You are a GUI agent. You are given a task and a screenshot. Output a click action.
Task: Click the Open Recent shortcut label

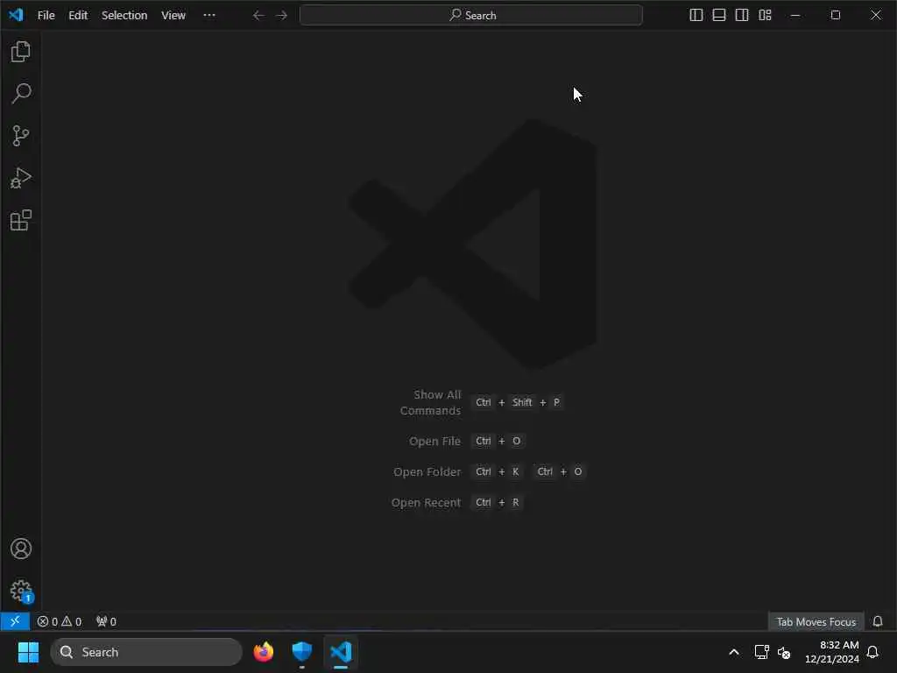[426, 502]
